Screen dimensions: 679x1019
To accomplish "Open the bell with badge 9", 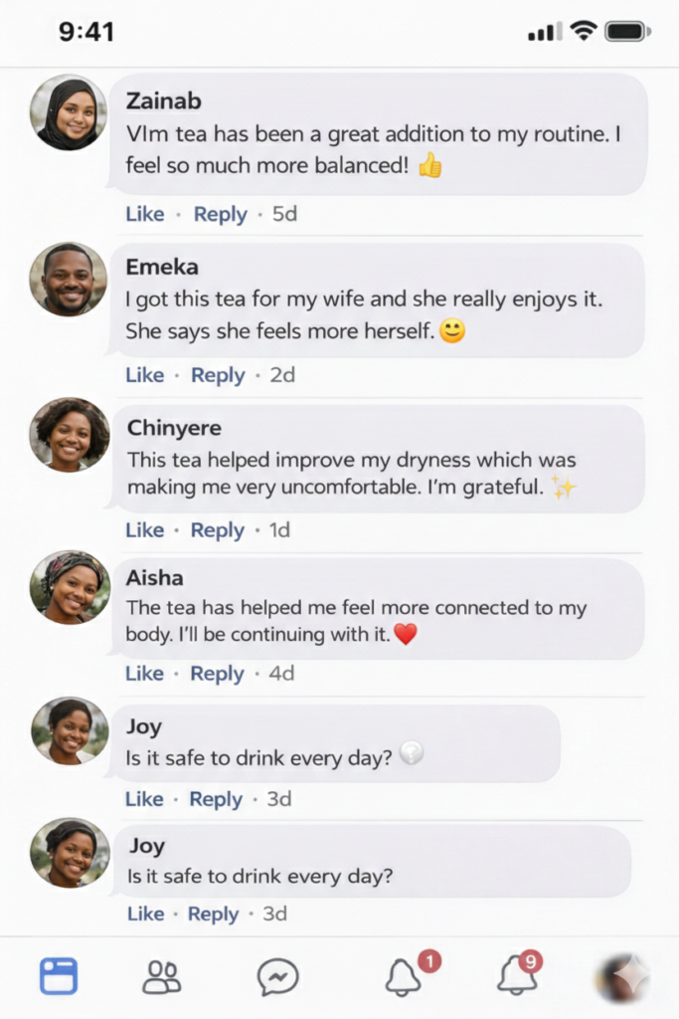I will (520, 973).
